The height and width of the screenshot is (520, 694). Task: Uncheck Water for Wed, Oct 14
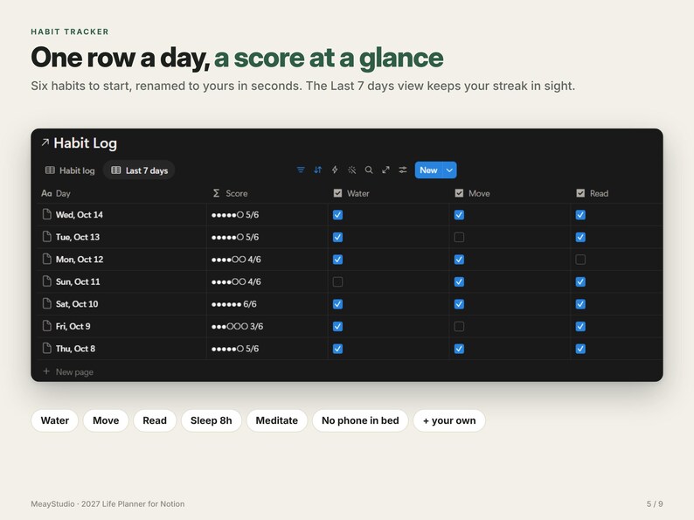tap(337, 215)
